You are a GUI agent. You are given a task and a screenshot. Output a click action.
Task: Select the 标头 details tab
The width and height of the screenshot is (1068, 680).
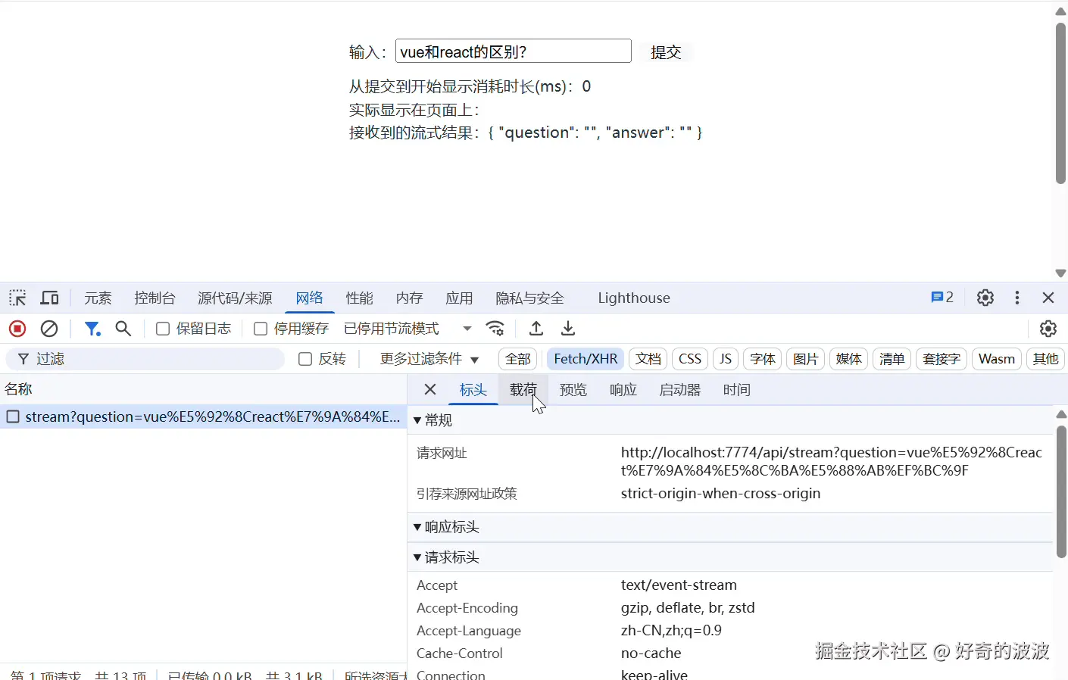(473, 389)
